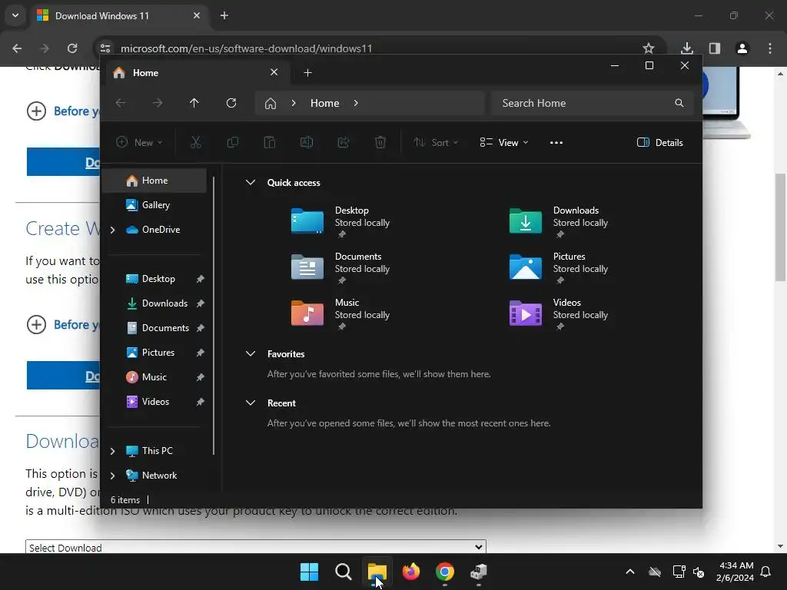This screenshot has height=590, width=787.
Task: Click the Delete trash icon in Explorer toolbar
Action: point(380,142)
